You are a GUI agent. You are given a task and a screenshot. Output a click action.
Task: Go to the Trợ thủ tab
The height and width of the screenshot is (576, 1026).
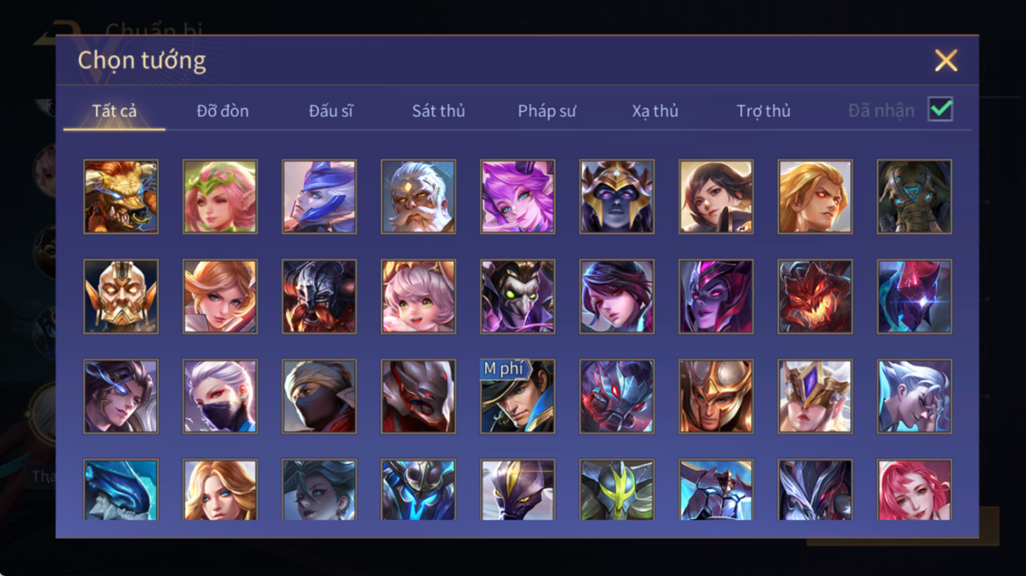[x=764, y=111]
